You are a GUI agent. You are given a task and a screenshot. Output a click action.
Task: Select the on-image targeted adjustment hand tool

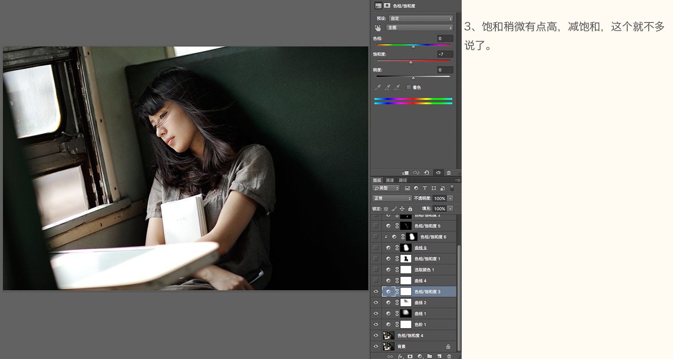pos(378,28)
